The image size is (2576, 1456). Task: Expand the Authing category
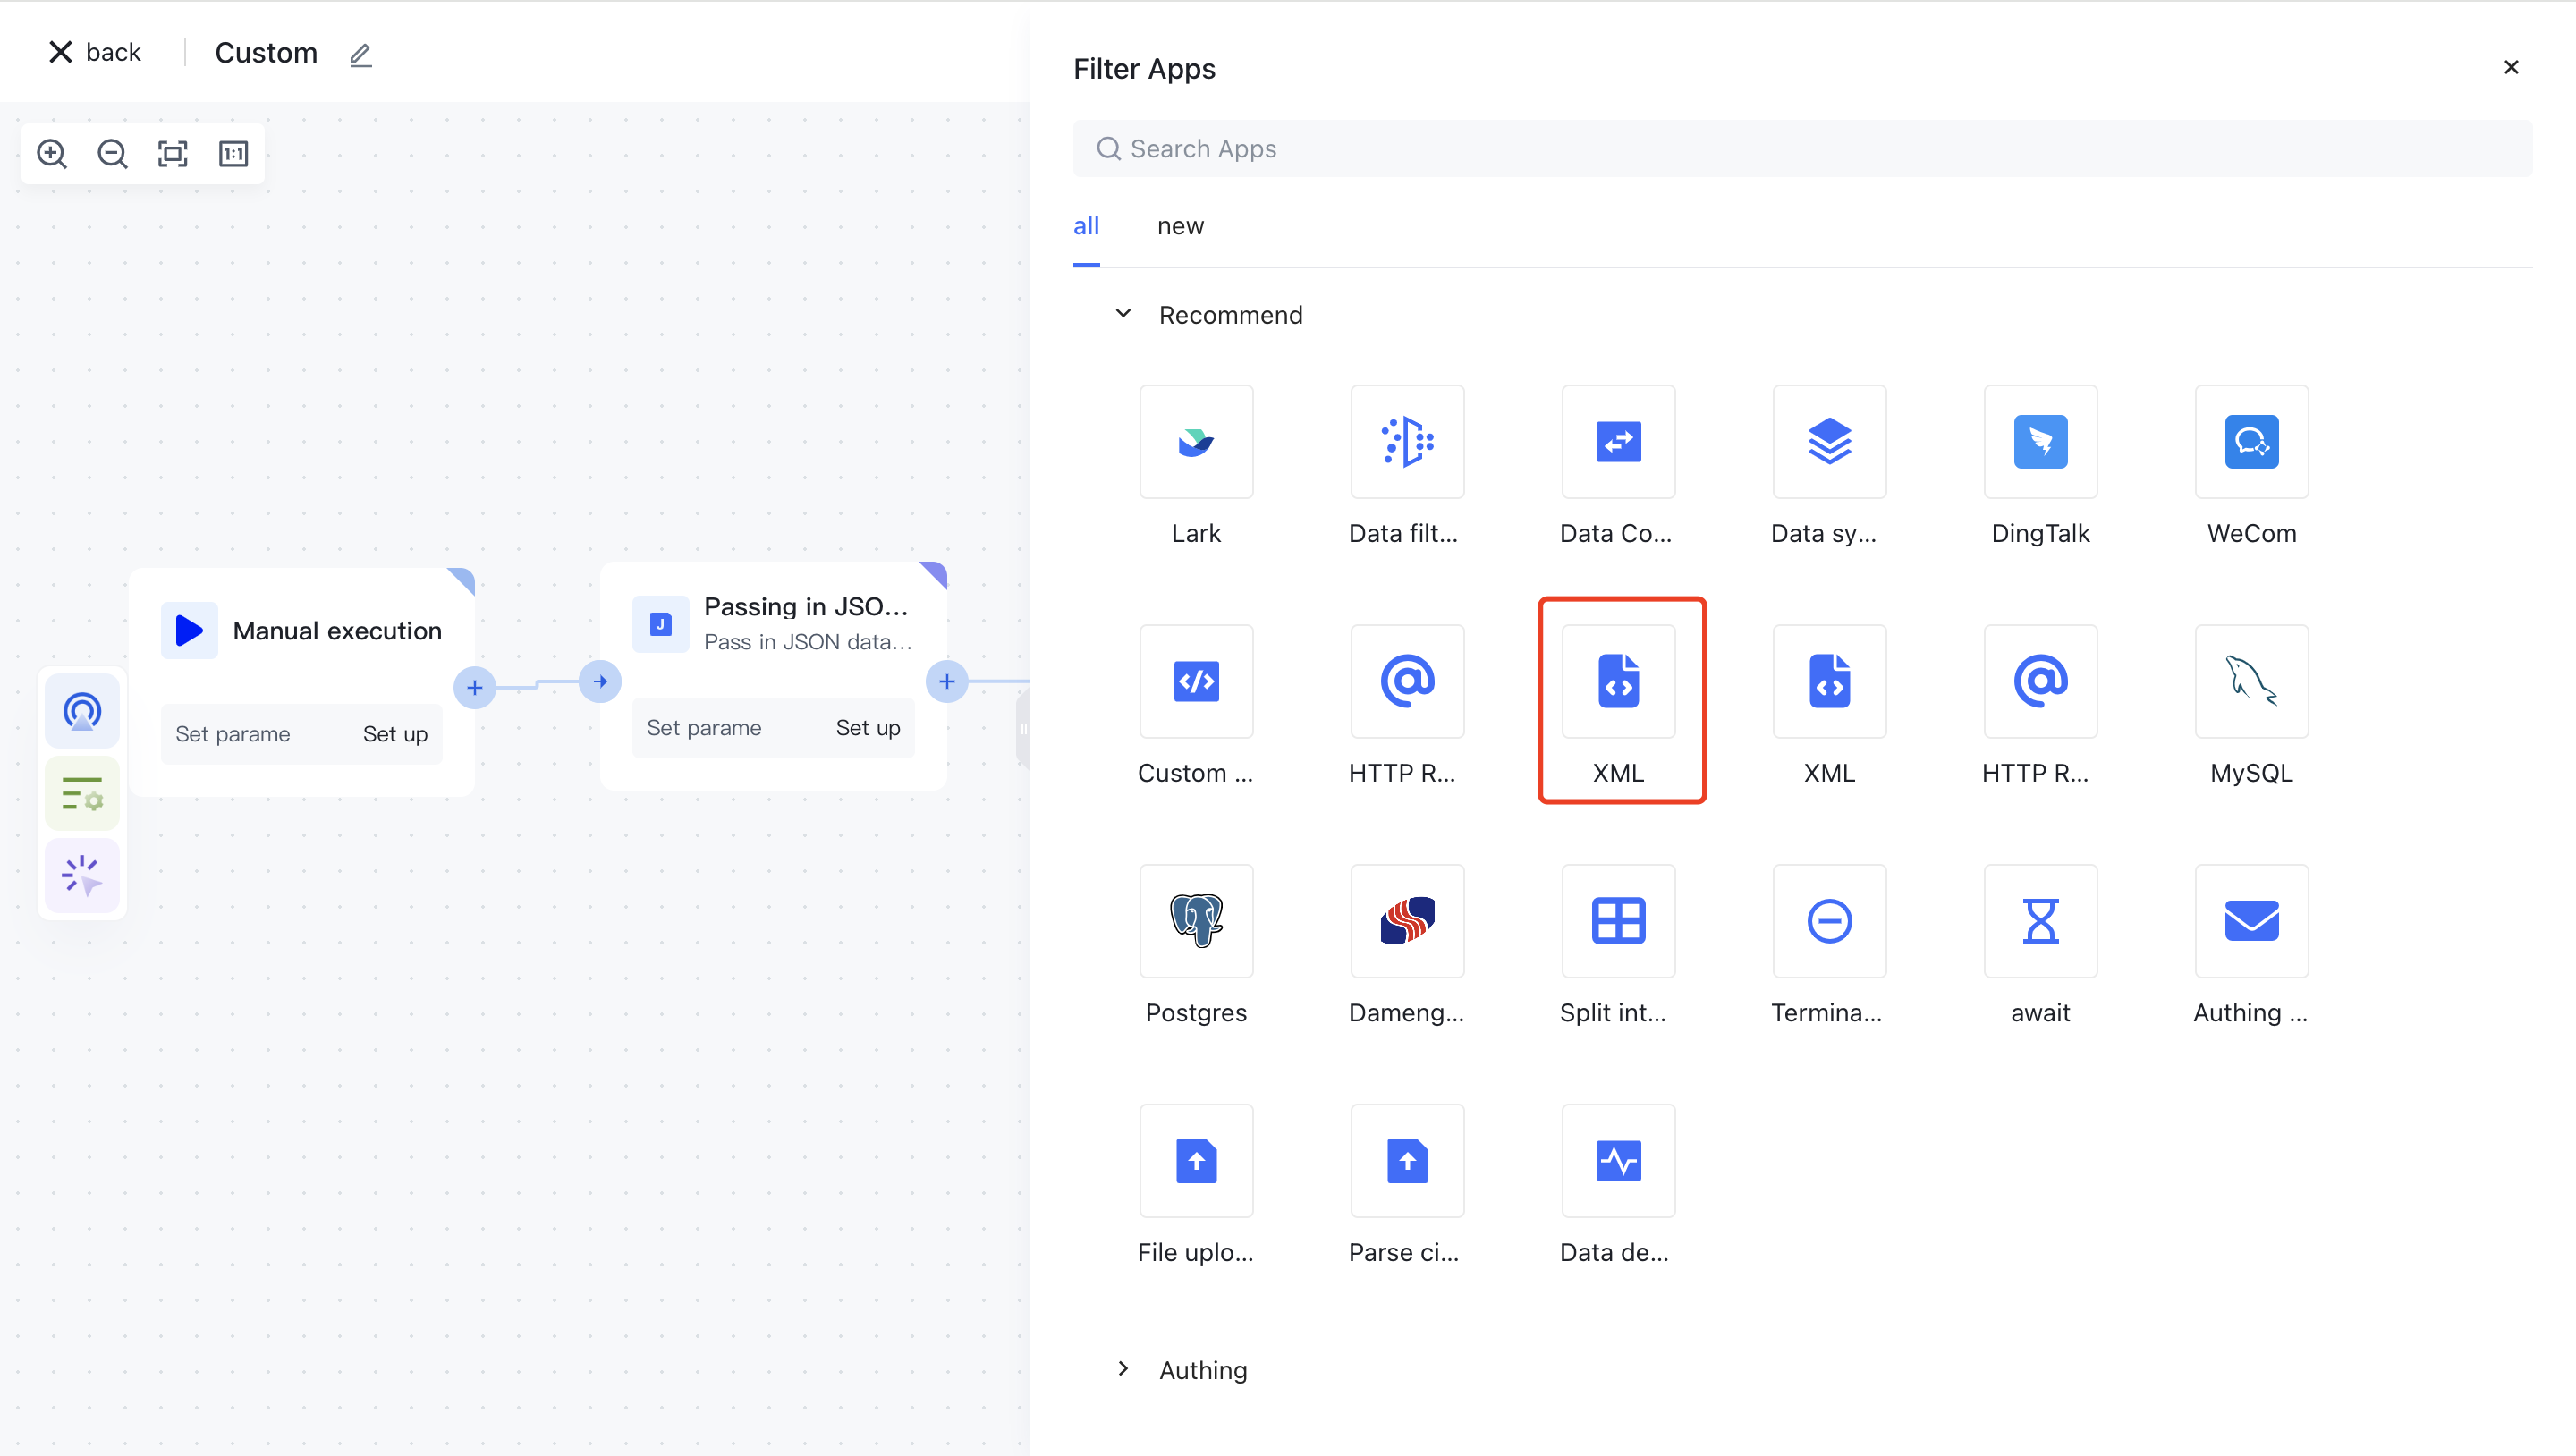(x=1124, y=1369)
